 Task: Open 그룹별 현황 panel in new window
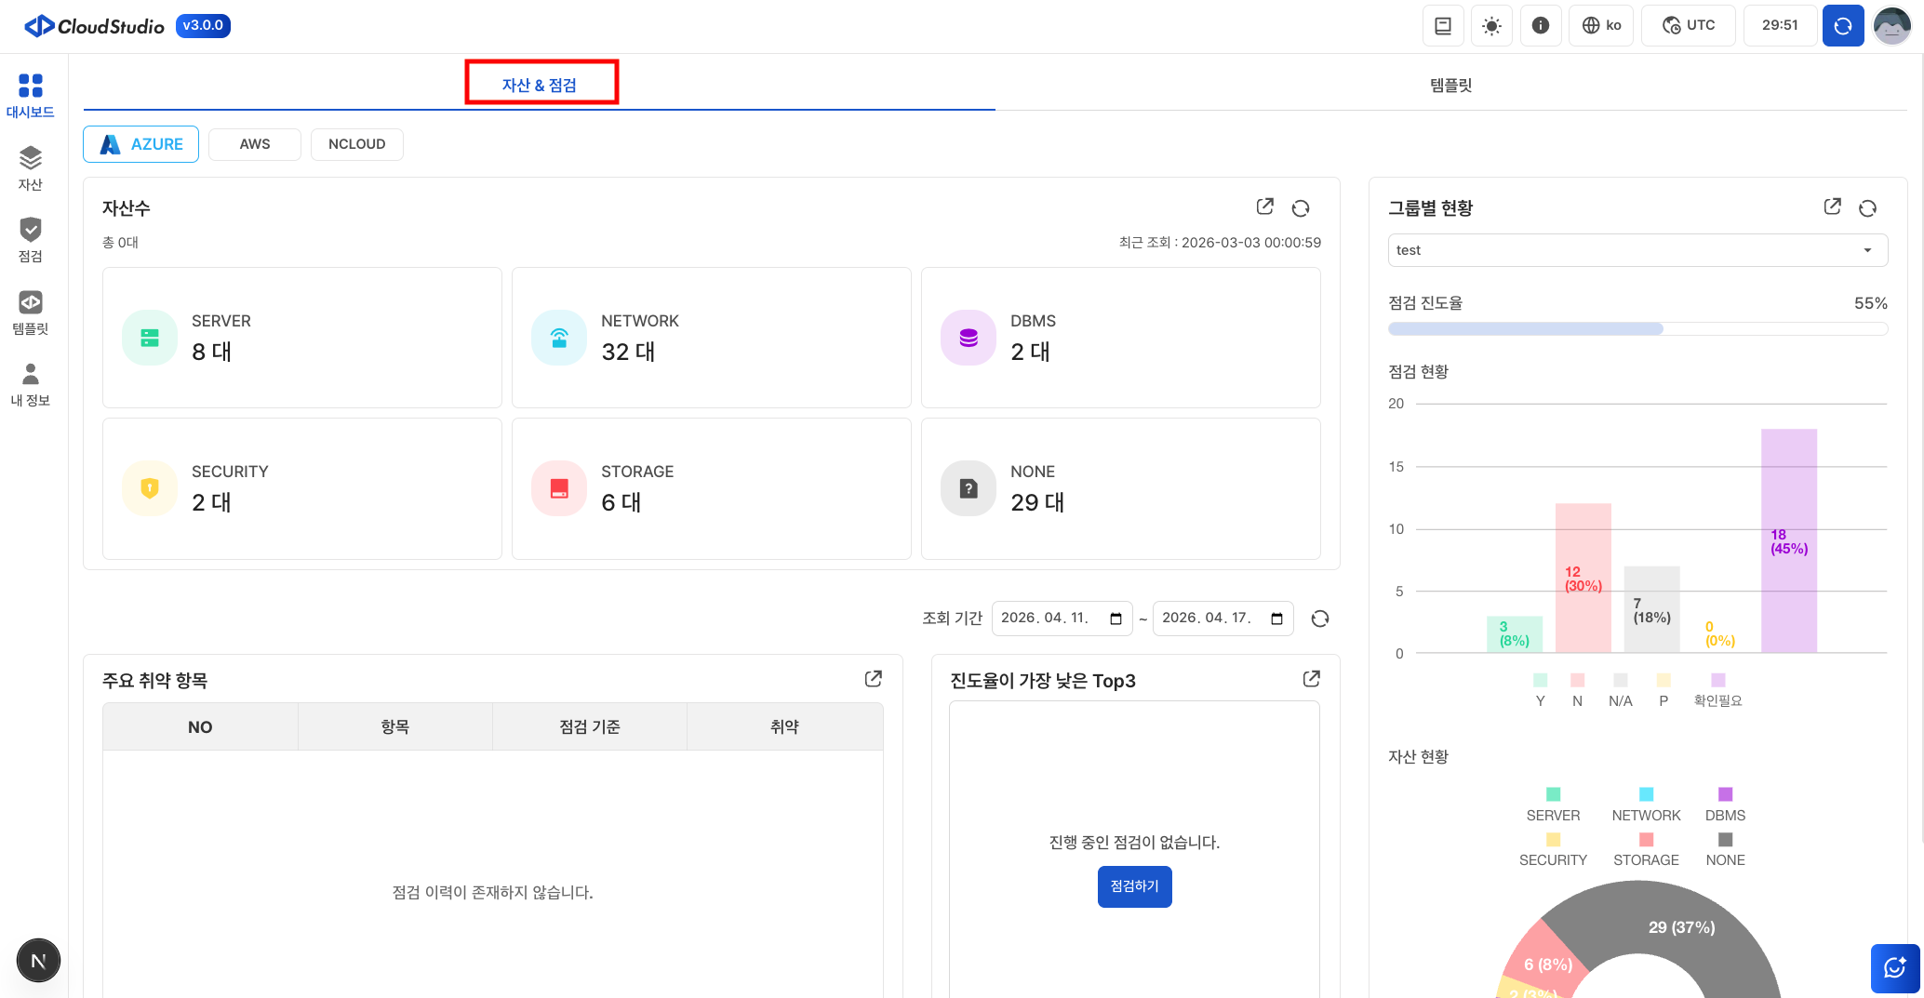[x=1832, y=206]
